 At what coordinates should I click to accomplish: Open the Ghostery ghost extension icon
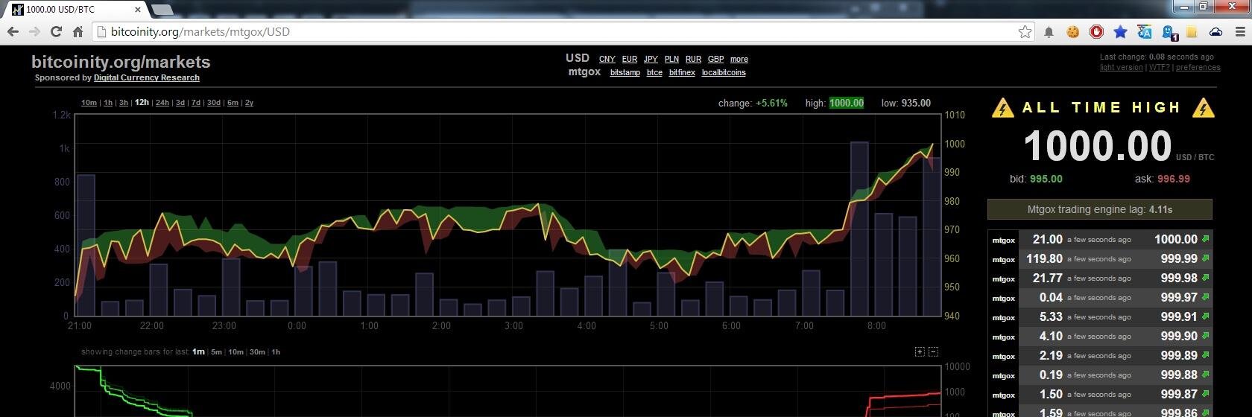pos(1169,32)
